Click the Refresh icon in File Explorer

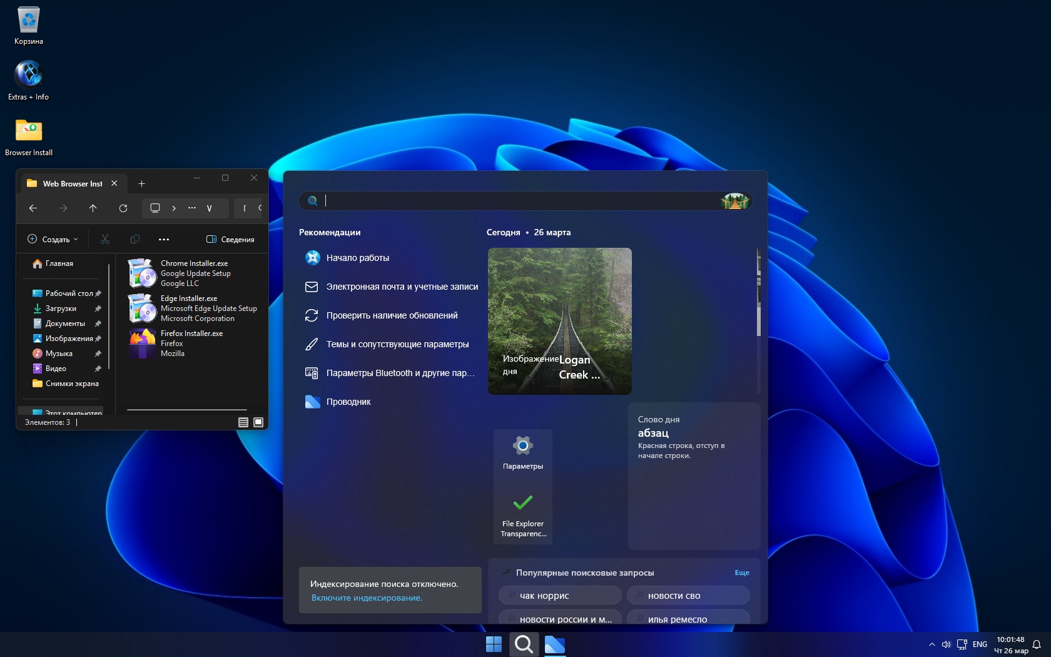tap(123, 208)
